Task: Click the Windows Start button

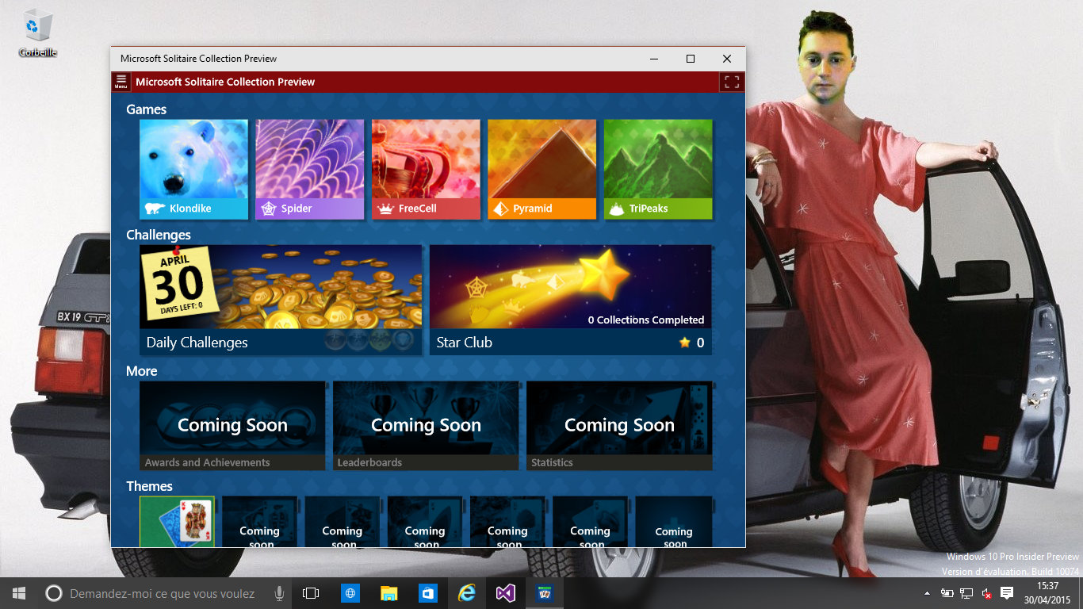Action: tap(19, 593)
